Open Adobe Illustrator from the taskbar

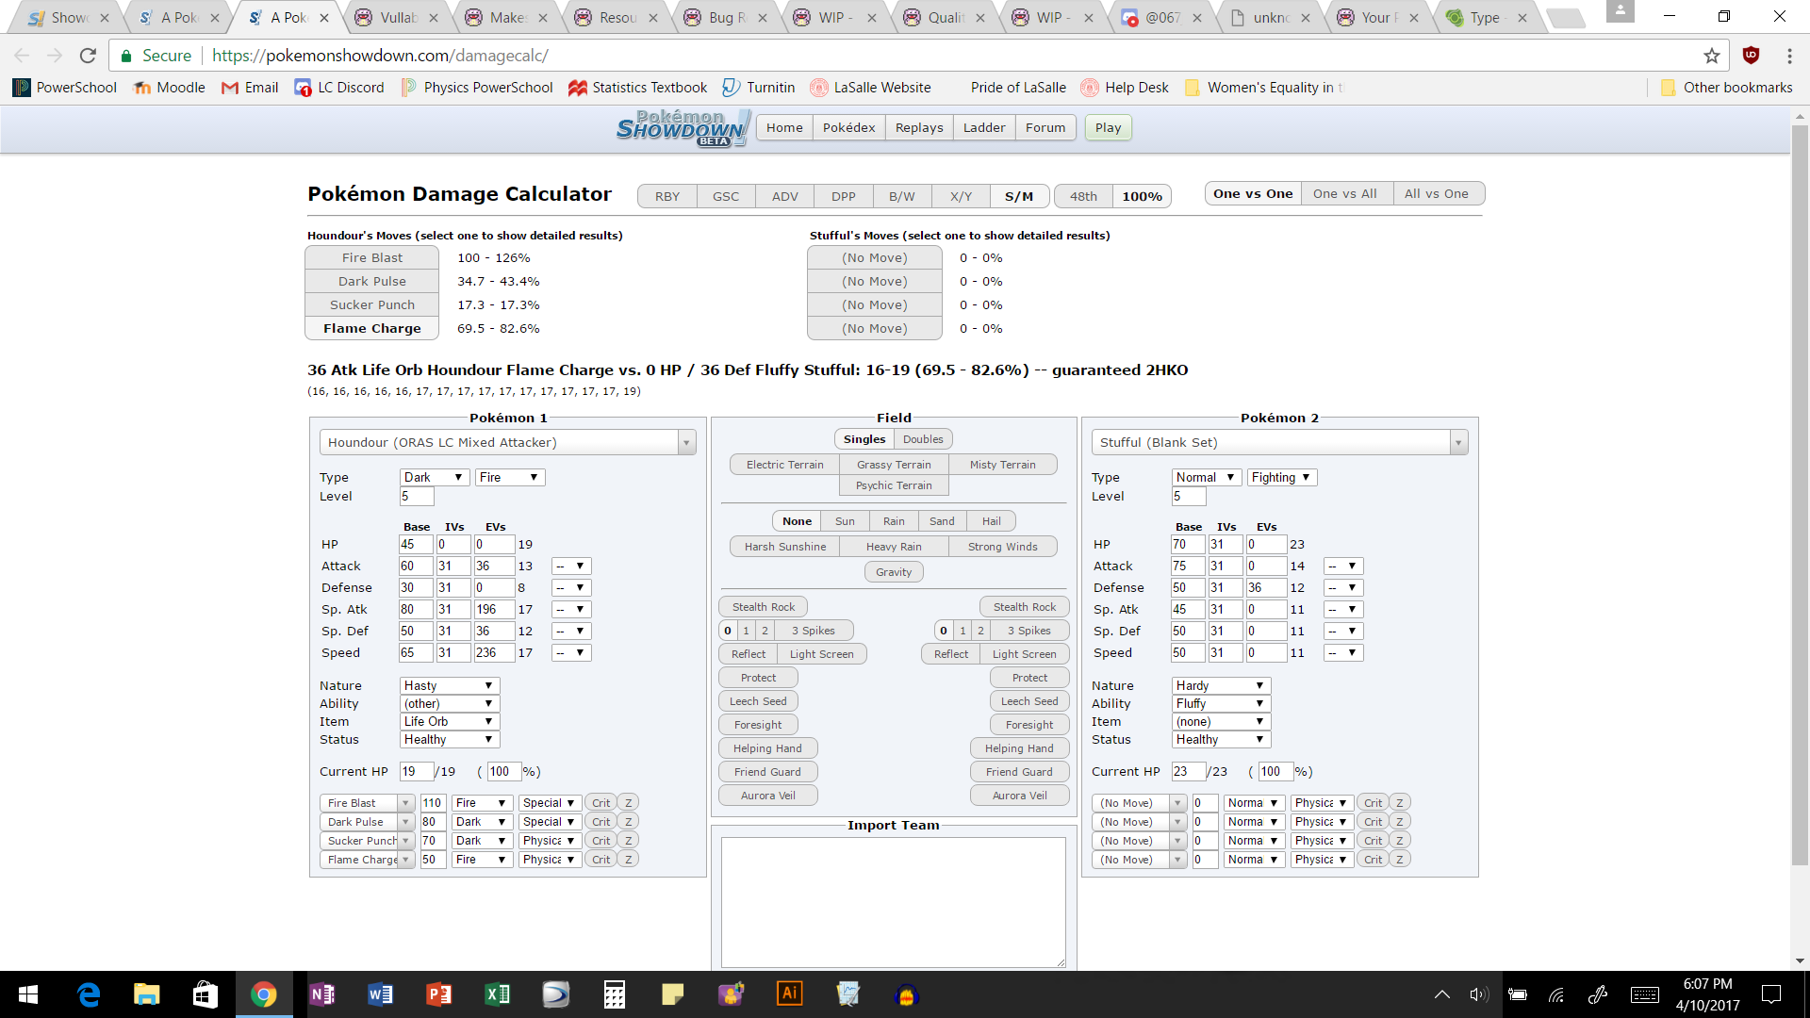tap(789, 994)
